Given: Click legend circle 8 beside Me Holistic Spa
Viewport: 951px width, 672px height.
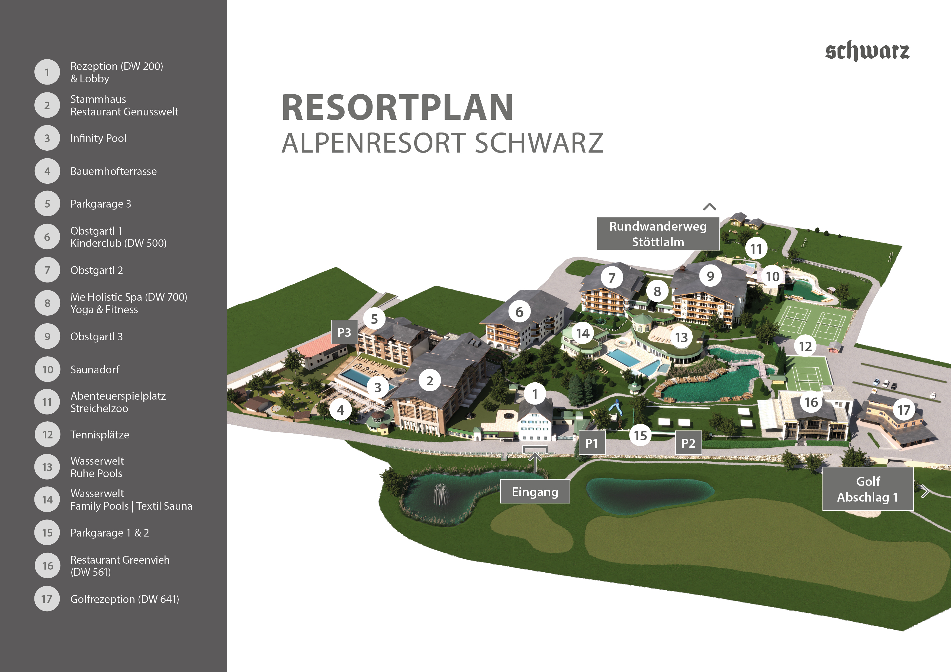Looking at the screenshot, I should 47,303.
